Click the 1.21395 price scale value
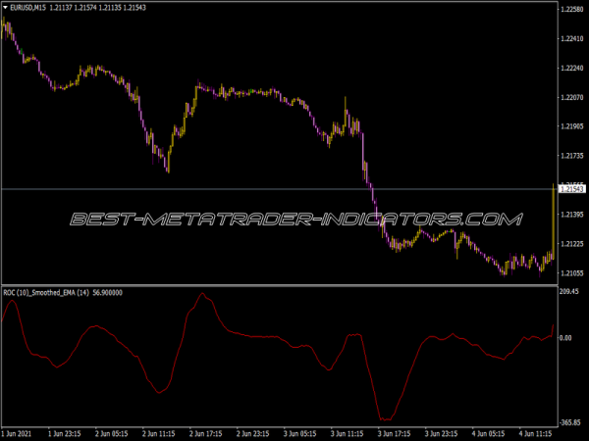Image resolution: width=589 pixels, height=441 pixels. pyautogui.click(x=571, y=214)
